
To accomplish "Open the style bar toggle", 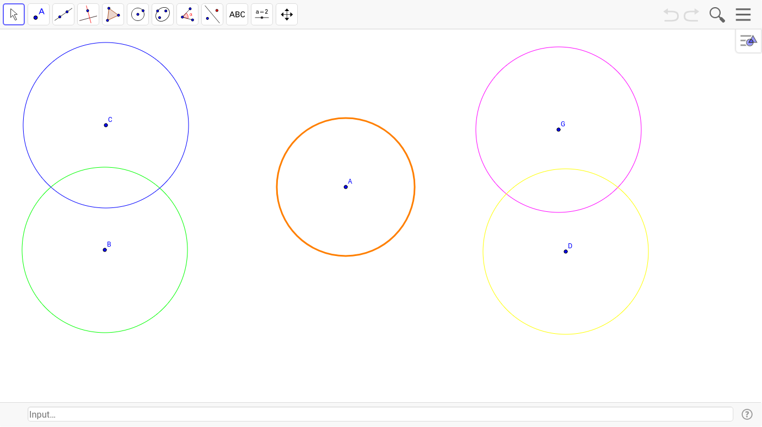I will tap(748, 41).
